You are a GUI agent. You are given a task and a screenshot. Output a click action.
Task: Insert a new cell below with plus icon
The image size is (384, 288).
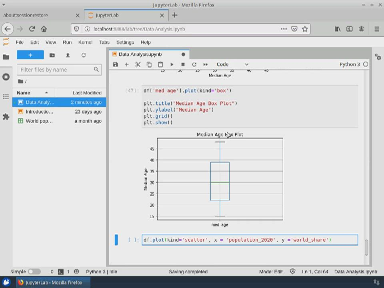(127, 64)
